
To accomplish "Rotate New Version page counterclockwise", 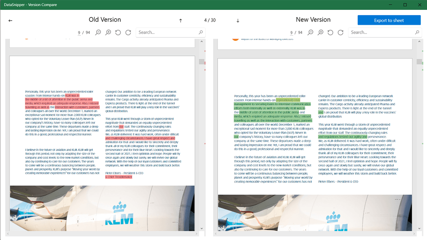I will (331, 32).
